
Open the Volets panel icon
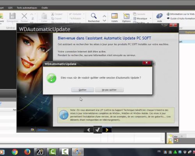(115, 16)
